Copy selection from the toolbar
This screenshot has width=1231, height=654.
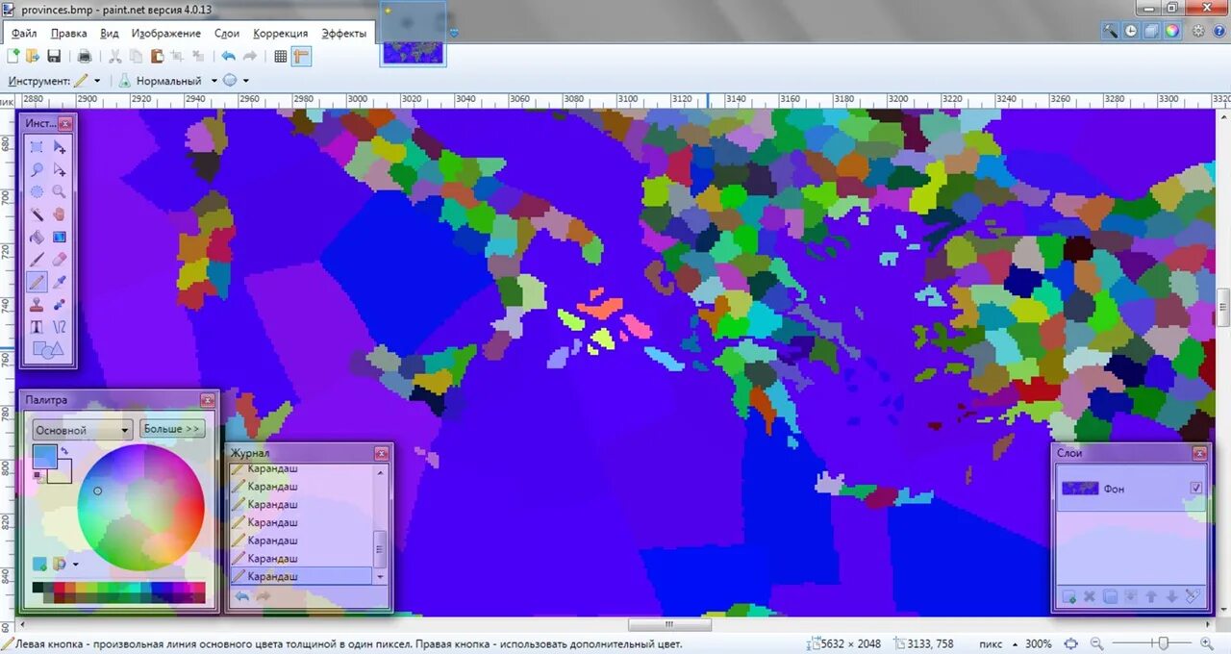tap(136, 57)
